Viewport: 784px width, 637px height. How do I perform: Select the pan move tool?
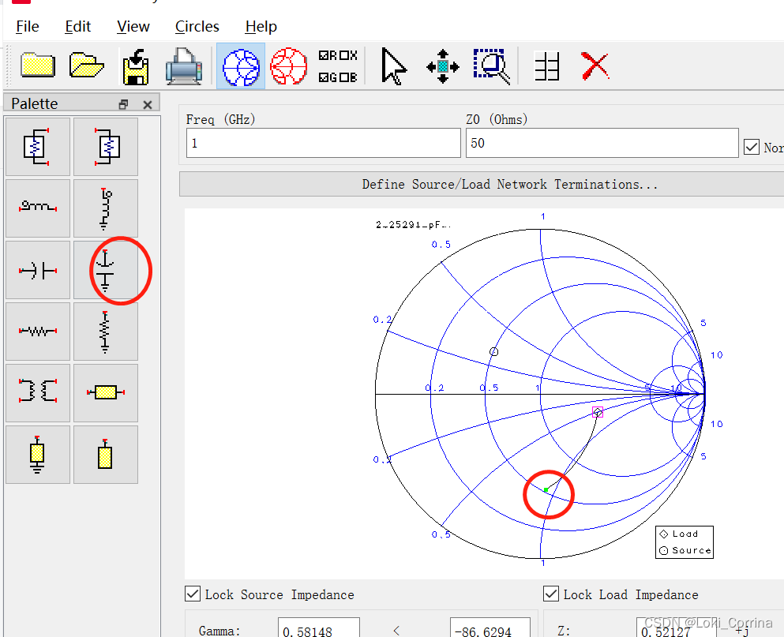click(x=442, y=66)
